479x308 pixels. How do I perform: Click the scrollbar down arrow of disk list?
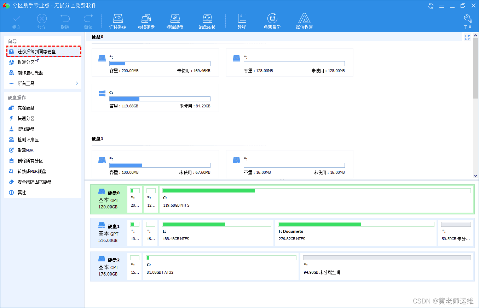[x=475, y=176]
